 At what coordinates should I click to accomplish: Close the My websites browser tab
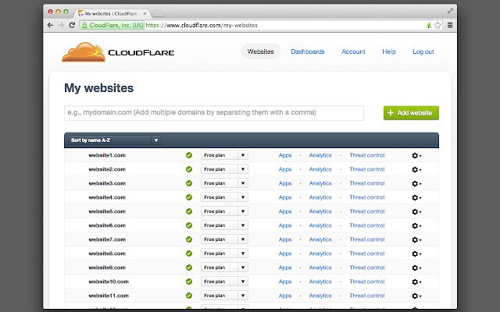click(145, 14)
